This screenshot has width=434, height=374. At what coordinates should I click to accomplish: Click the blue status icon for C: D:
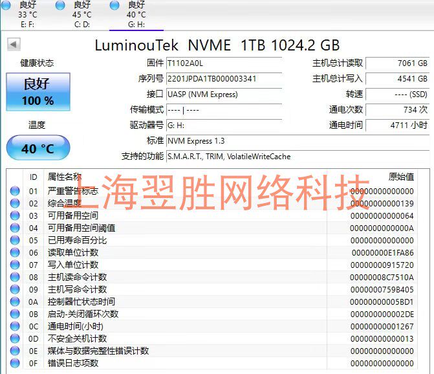tap(60, 5)
